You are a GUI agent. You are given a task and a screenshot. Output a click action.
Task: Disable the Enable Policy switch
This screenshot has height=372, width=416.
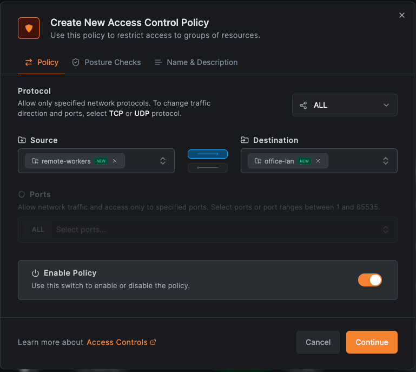tap(370, 279)
